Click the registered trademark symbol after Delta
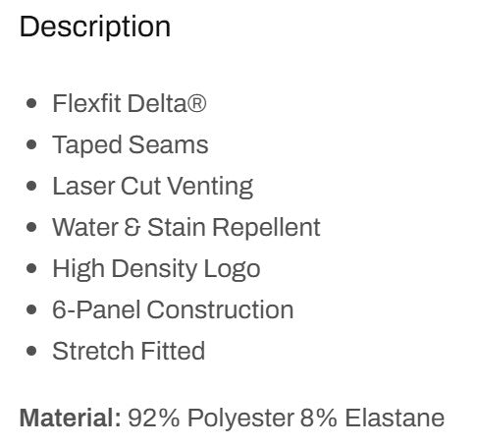Screen dimensions: 477x447 coord(197,103)
